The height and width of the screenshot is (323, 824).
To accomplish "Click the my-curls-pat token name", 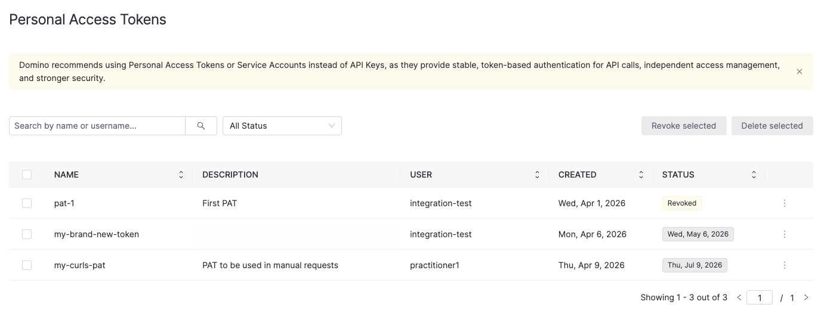I will (x=80, y=265).
